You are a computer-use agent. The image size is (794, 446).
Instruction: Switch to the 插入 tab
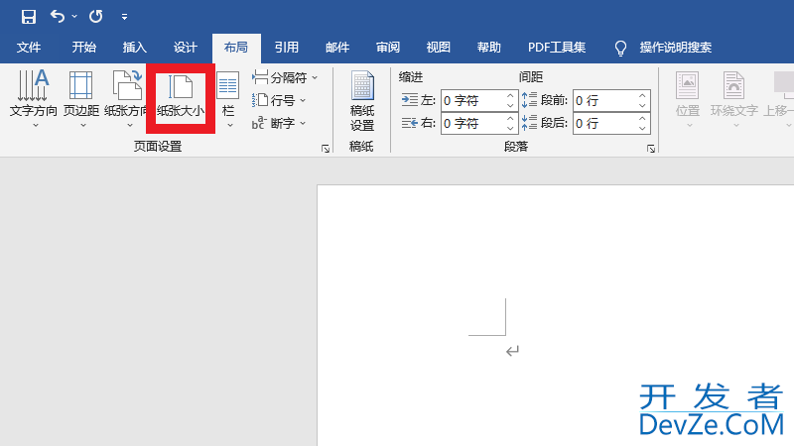pos(135,48)
